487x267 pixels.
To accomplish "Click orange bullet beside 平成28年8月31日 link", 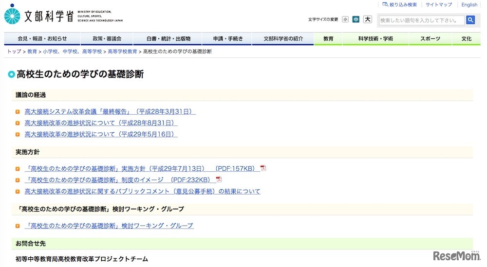I will tap(18, 123).
